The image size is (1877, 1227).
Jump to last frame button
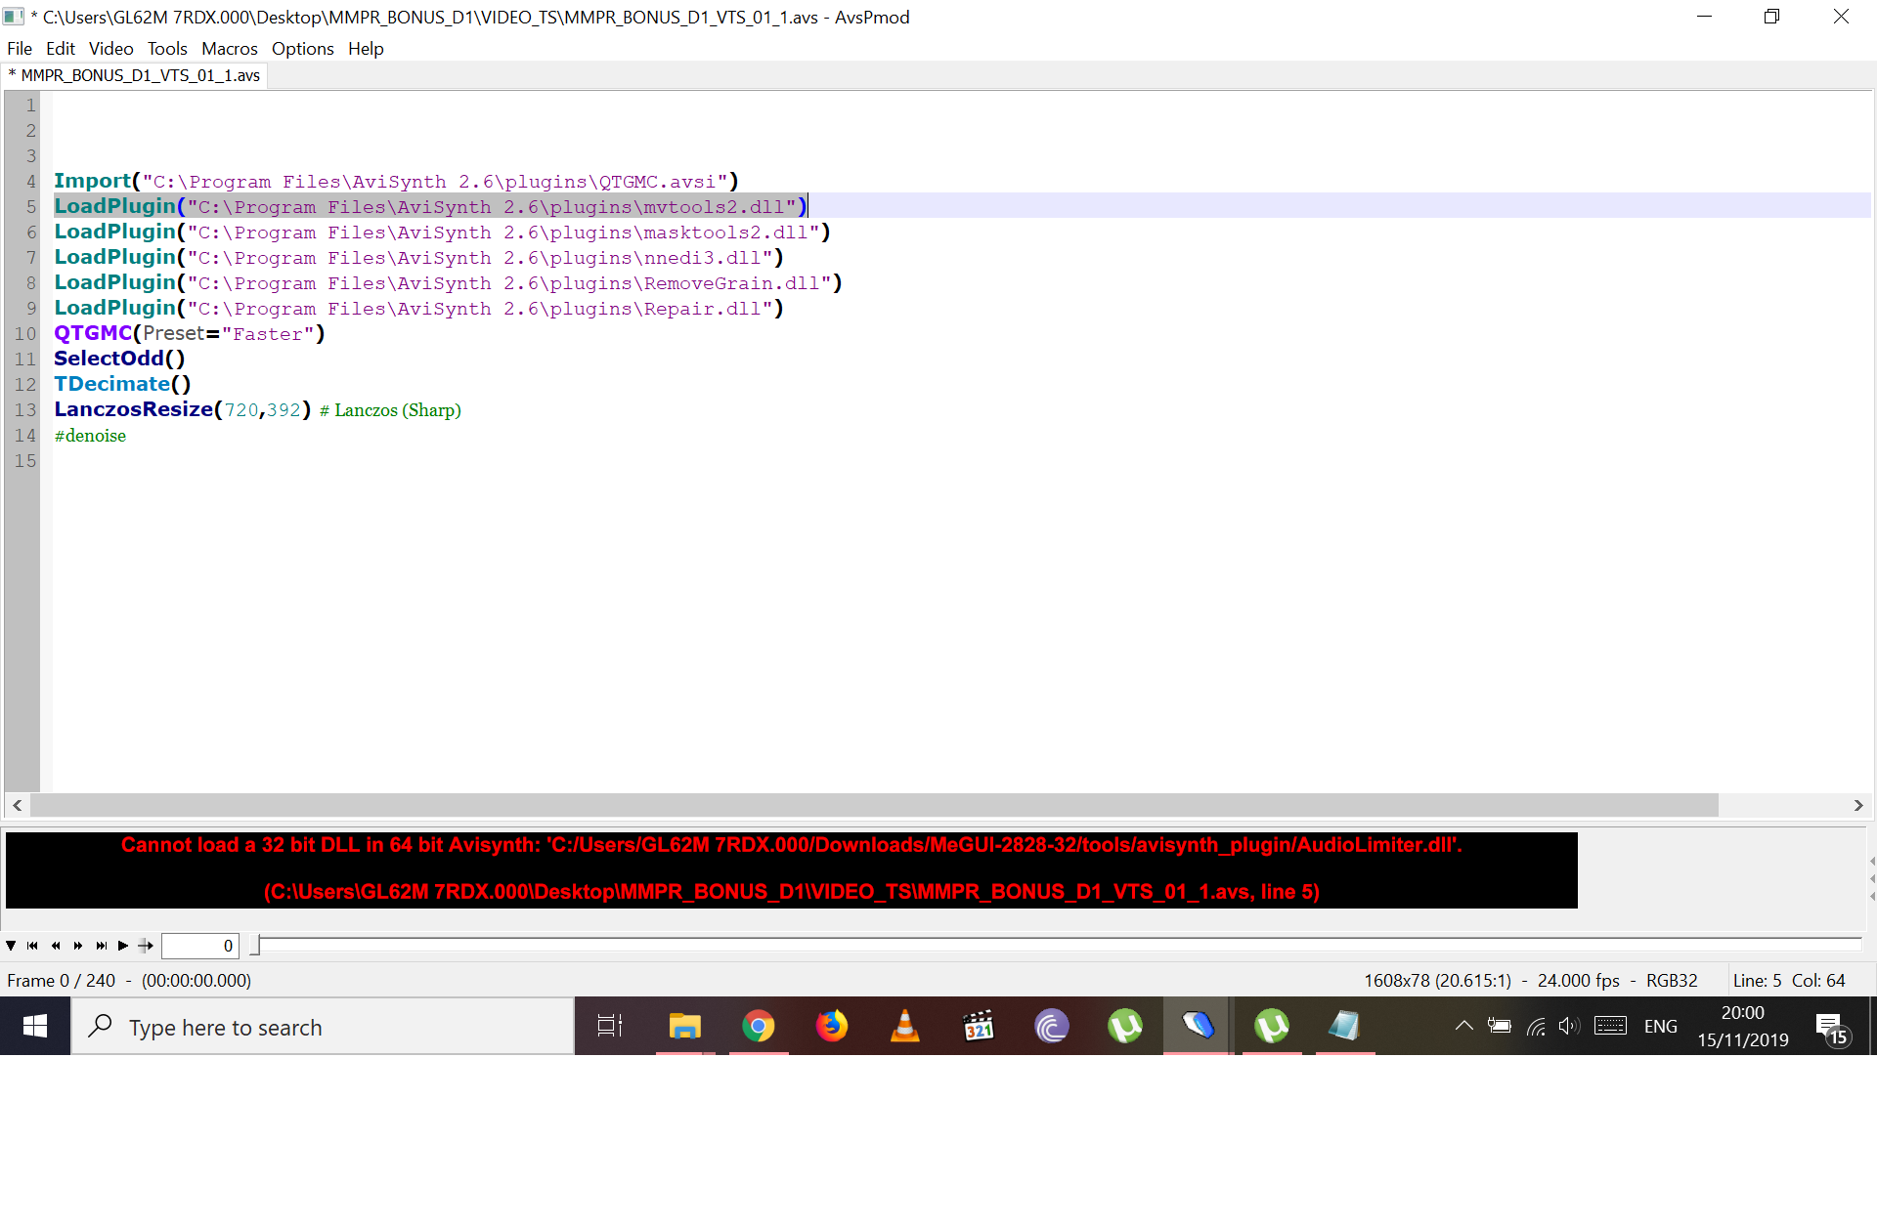101,946
